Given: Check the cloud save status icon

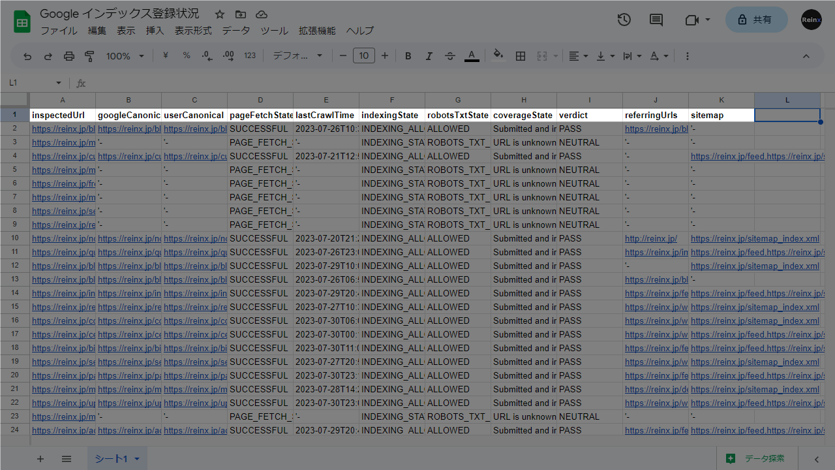Looking at the screenshot, I should (x=262, y=14).
